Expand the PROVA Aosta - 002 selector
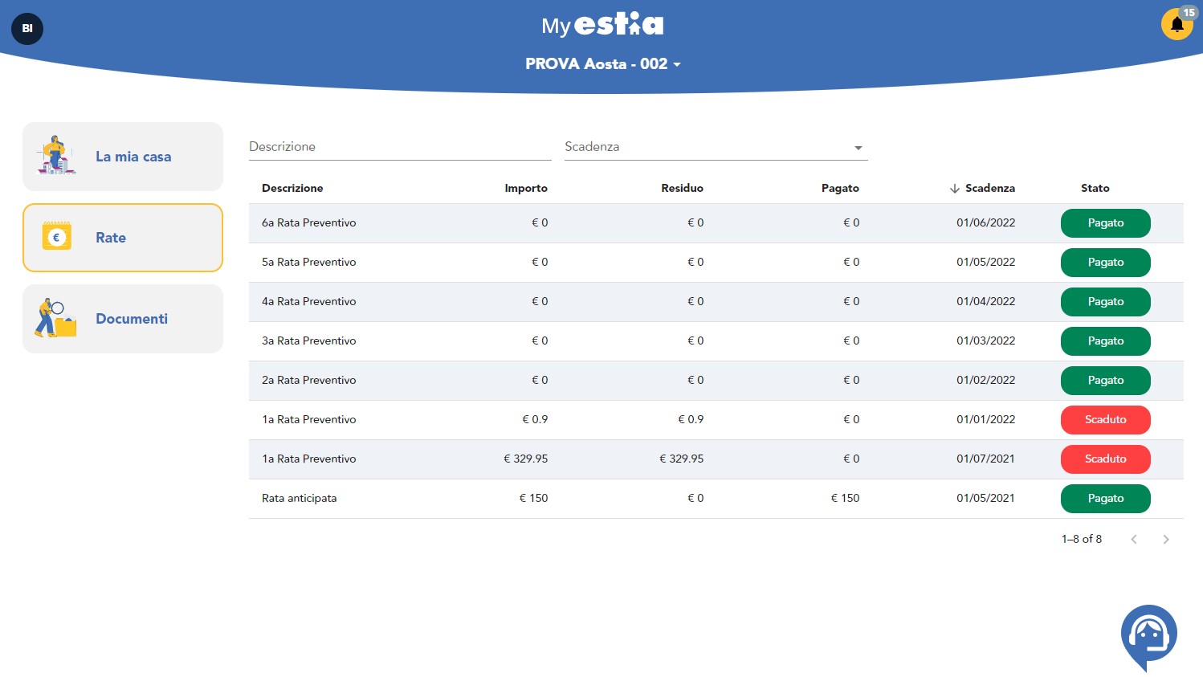 602,64
